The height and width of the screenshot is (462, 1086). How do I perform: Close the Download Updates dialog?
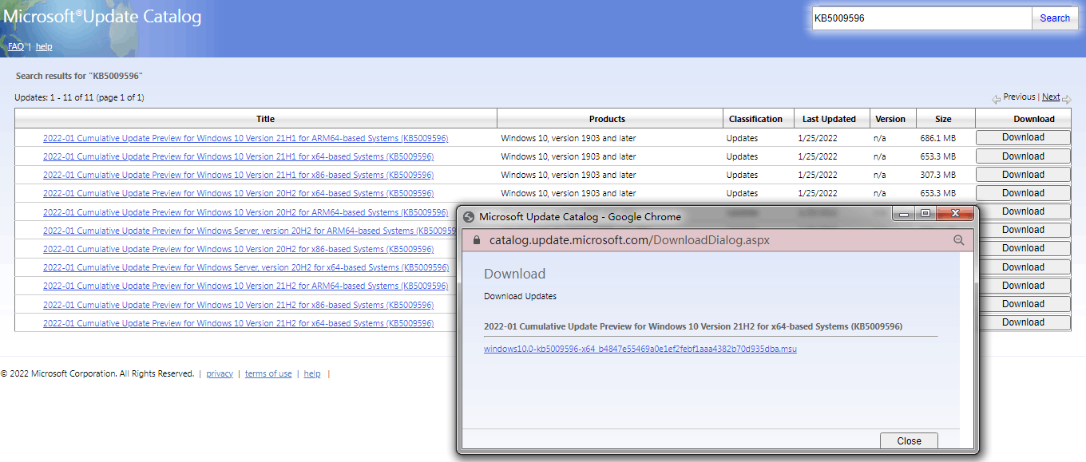tap(909, 440)
